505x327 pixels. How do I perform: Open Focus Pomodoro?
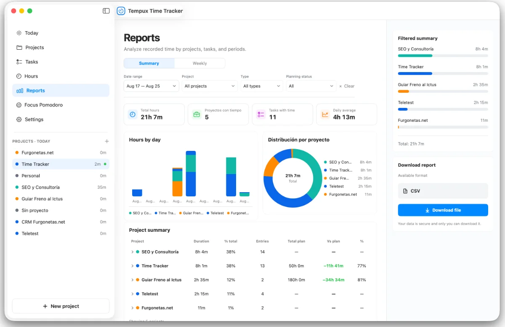(61, 105)
